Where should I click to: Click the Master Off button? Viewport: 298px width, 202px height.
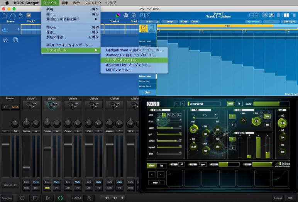(5, 107)
